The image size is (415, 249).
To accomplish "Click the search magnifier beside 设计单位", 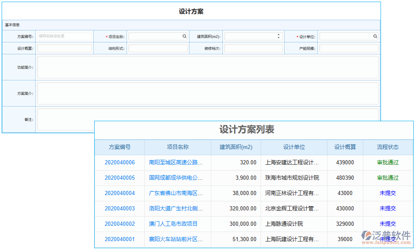I will pos(375,36).
